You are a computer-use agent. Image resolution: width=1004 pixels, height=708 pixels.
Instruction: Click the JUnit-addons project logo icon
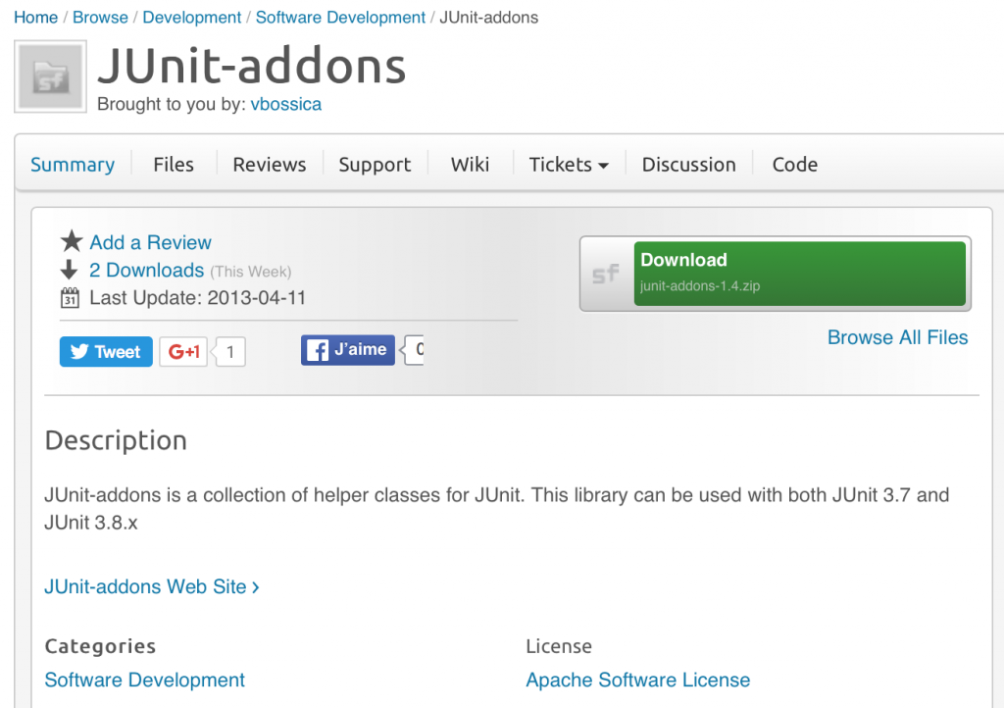(x=51, y=76)
